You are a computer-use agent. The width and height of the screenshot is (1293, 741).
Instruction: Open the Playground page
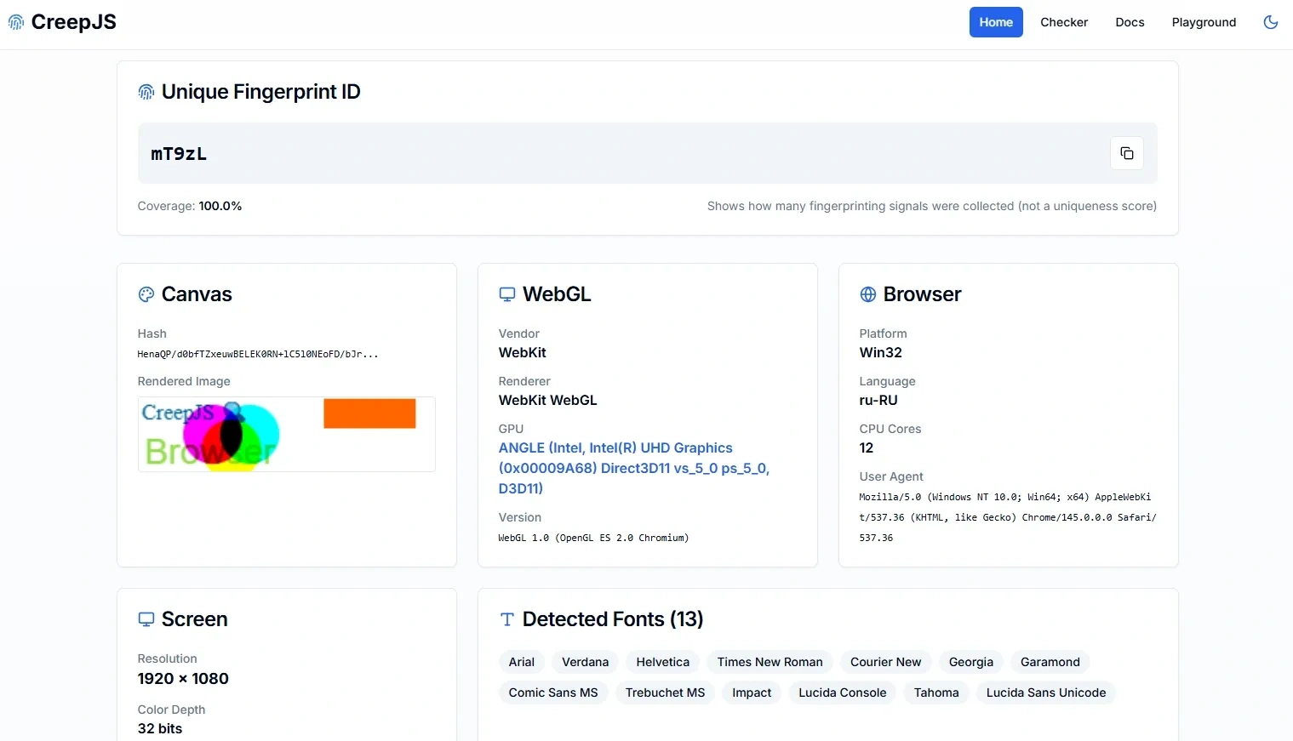1204,22
